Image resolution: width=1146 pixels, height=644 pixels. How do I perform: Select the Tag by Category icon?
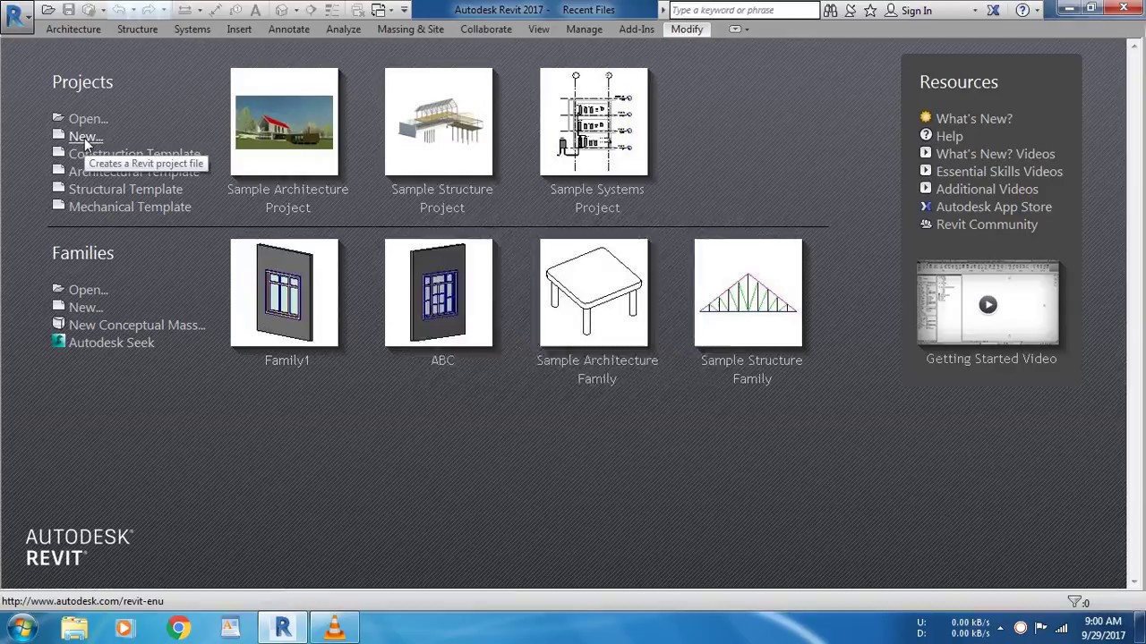[x=235, y=10]
